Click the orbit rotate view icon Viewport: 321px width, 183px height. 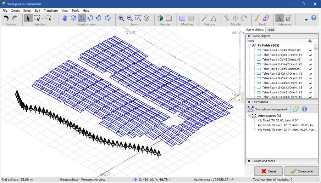[x=73, y=18]
